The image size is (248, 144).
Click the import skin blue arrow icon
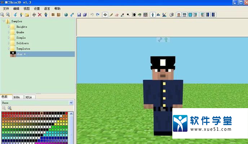[x=15, y=15]
